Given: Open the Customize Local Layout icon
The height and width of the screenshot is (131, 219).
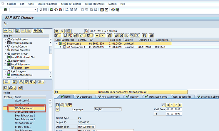Looking at the screenshot, I should (117, 10).
